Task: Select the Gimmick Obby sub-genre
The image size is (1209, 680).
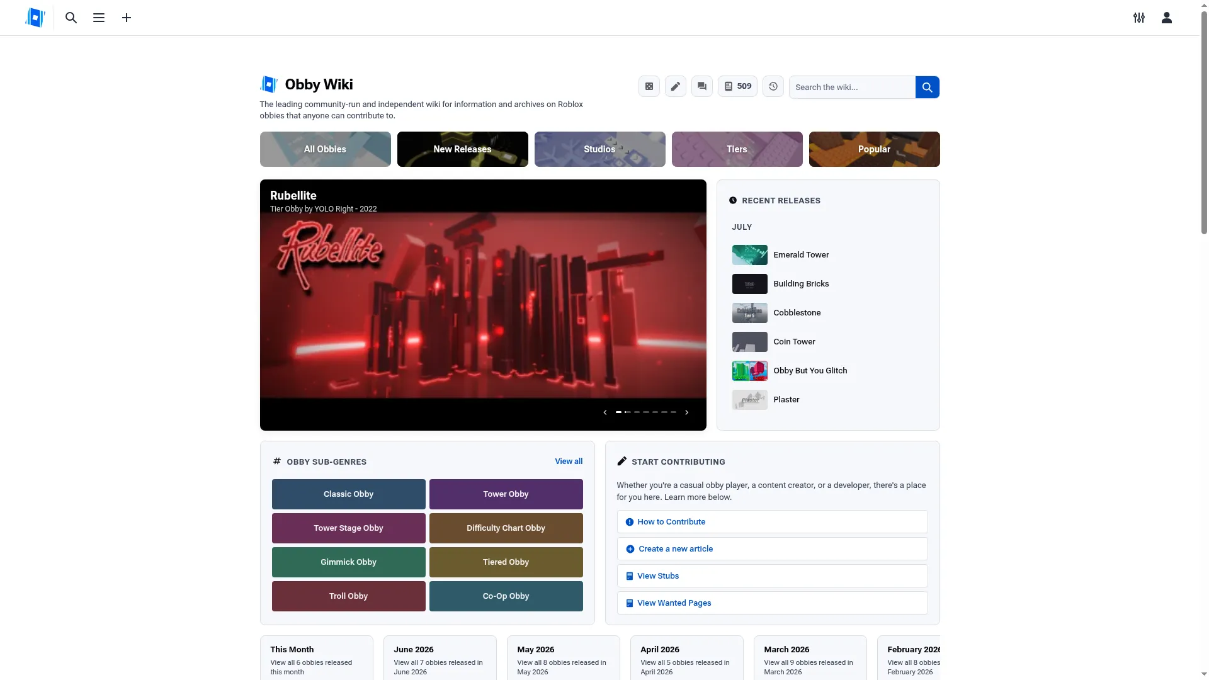Action: tap(349, 562)
